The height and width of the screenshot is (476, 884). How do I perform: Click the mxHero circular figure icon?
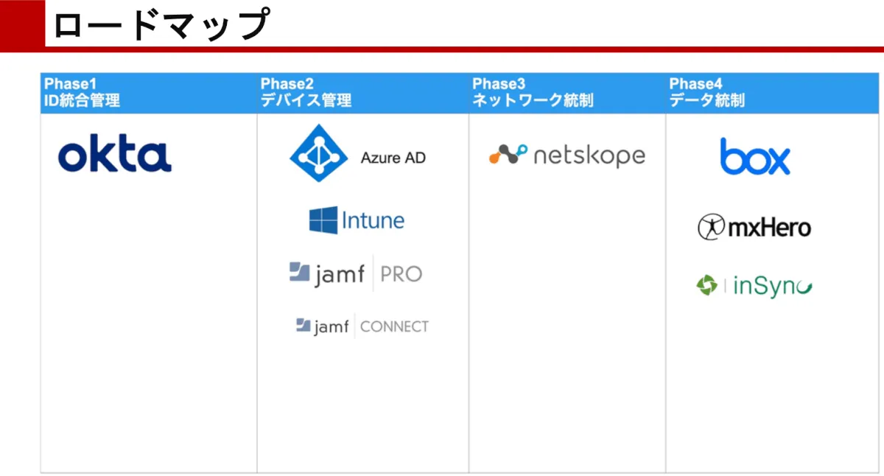tap(710, 228)
